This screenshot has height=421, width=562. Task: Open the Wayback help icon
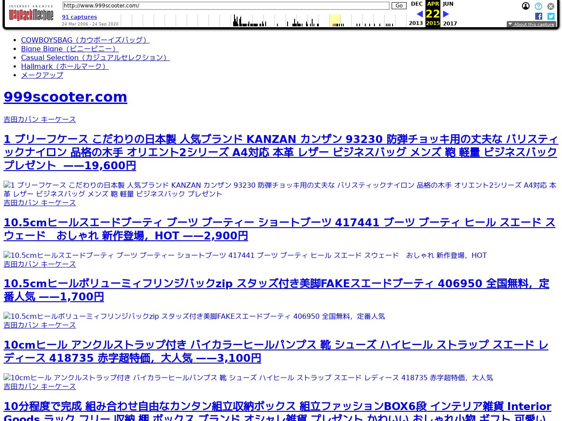[x=538, y=6]
